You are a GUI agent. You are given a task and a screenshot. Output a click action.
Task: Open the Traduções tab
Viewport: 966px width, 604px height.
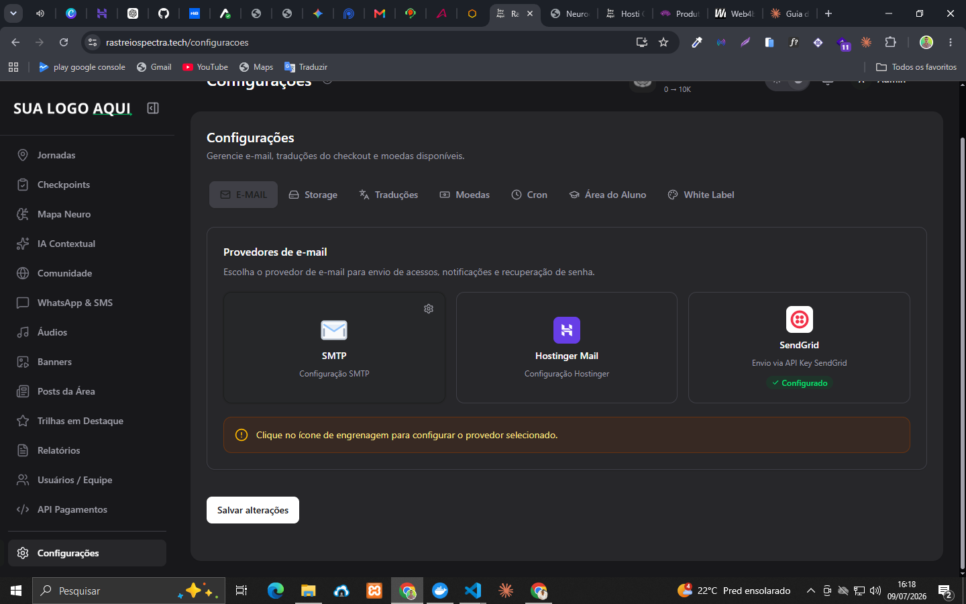click(388, 195)
